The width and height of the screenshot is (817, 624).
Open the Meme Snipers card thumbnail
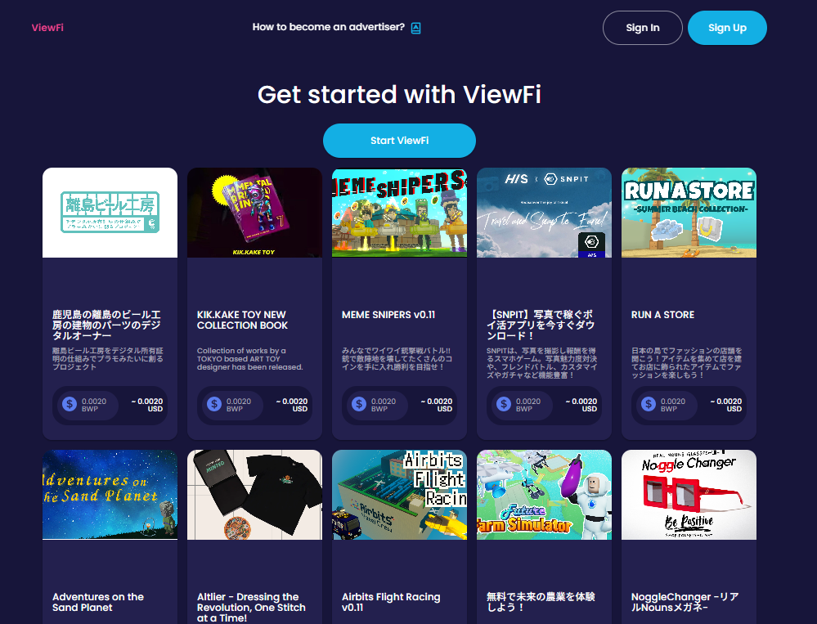click(400, 213)
